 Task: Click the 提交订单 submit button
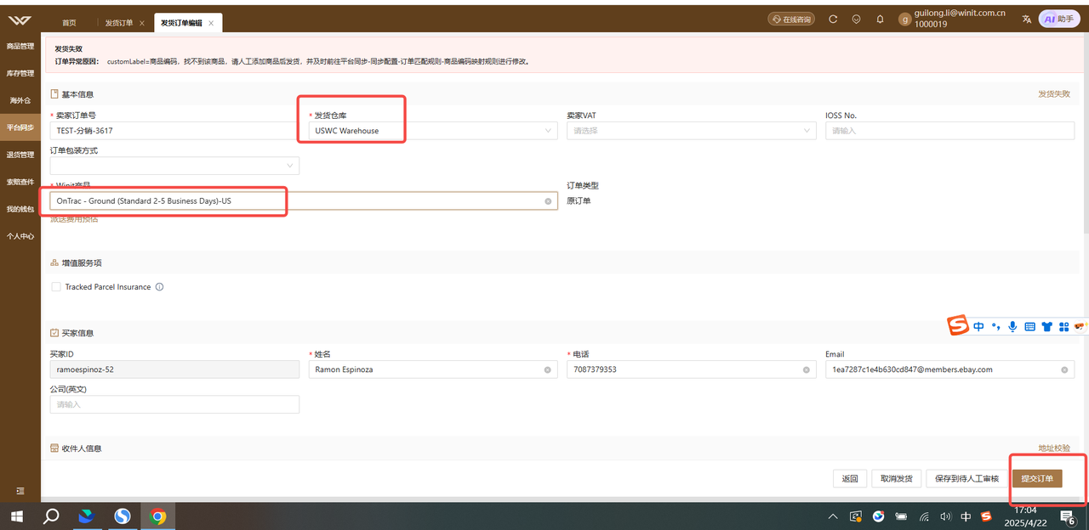click(x=1037, y=478)
